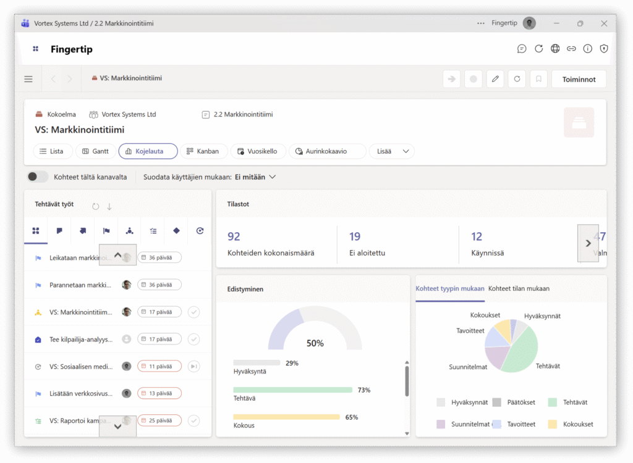Select the diamond milestone filter icon
633x463 pixels.
[176, 231]
